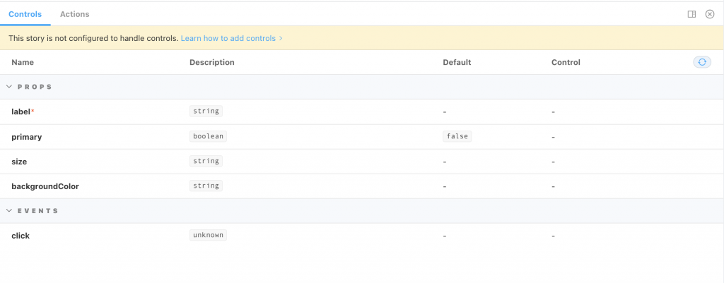Image resolution: width=724 pixels, height=283 pixels.
Task: Click the "size" prop name
Action: (x=19, y=162)
